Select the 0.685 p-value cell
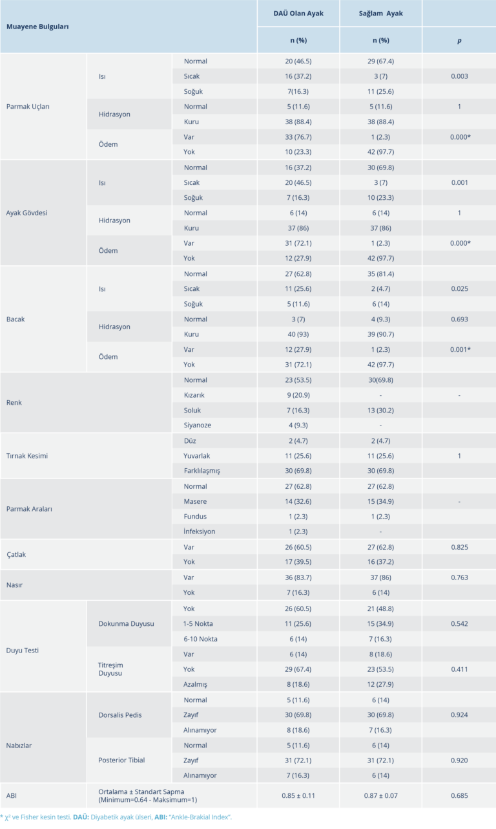 (x=459, y=795)
